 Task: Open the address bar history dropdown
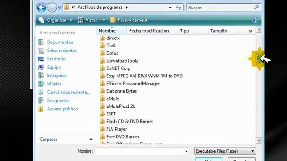click(170, 8)
